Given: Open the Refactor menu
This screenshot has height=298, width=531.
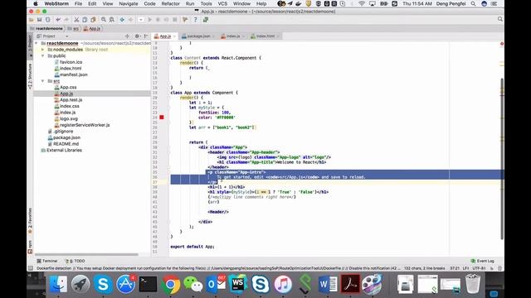Looking at the screenshot, I should [170, 3].
